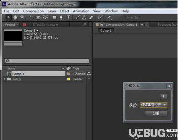The image size is (178, 140).
Task: Switch to the Effect Controls tab
Action: 45,25
